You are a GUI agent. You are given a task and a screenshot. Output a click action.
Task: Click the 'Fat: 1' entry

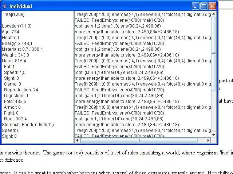9,67
